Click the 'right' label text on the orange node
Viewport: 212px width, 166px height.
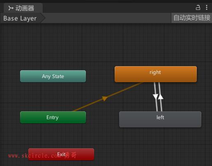[155, 72]
